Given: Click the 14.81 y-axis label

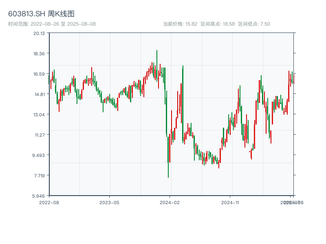Looking at the screenshot, I should [39, 94].
